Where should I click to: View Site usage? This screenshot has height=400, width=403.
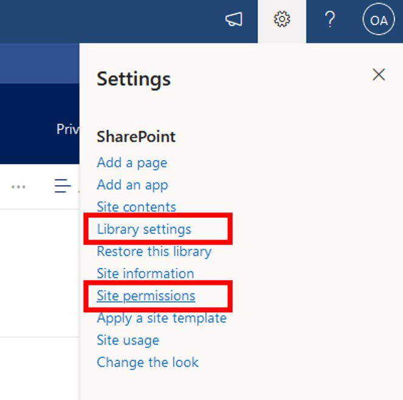pos(128,340)
